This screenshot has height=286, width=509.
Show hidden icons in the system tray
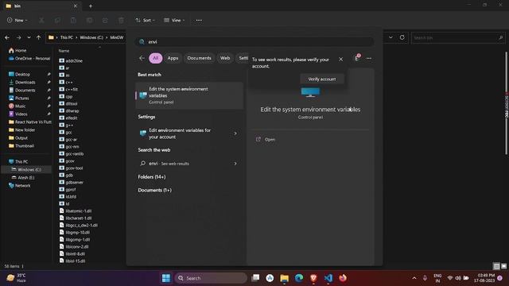pos(414,278)
